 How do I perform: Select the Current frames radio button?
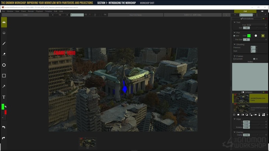coord(234,59)
